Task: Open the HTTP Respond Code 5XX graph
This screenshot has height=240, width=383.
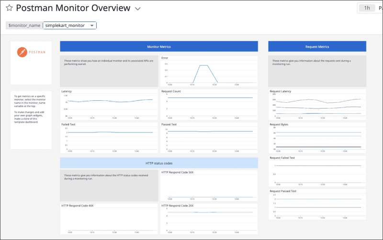Action: (209, 185)
